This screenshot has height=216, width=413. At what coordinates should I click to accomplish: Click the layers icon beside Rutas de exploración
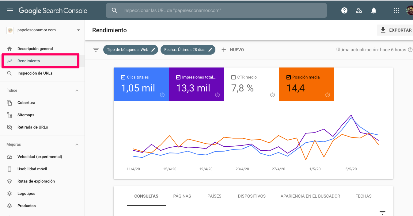(9, 181)
